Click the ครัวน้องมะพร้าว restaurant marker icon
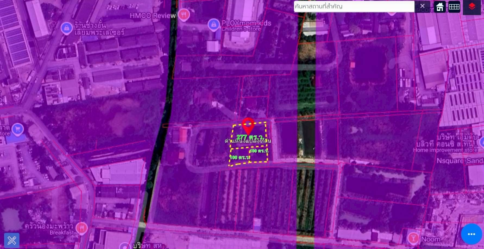Image resolution: width=484 pixels, height=249 pixels. coord(81,228)
